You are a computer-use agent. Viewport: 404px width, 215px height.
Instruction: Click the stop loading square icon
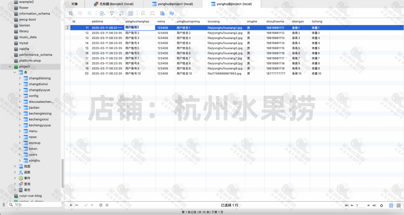(107, 205)
